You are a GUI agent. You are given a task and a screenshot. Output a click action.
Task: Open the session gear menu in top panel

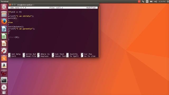tap(168, 1)
